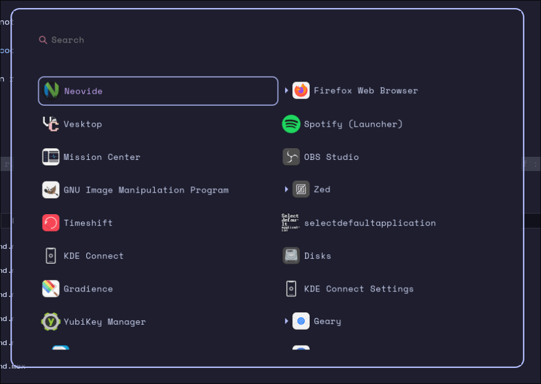The height and width of the screenshot is (384, 541).
Task: Open GNU Image Manipulation Program icon
Action: 51,190
